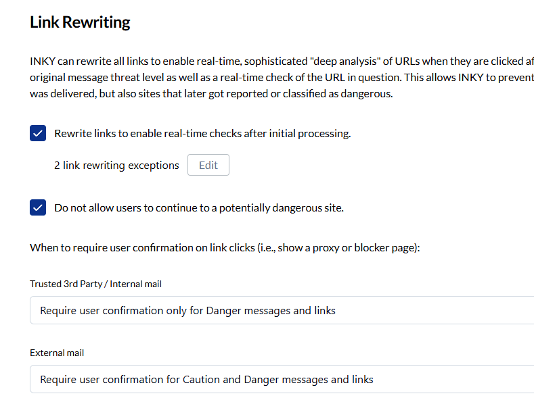
Task: Click 'When to require user confirmation on link clicks' text
Action: click(x=149, y=247)
